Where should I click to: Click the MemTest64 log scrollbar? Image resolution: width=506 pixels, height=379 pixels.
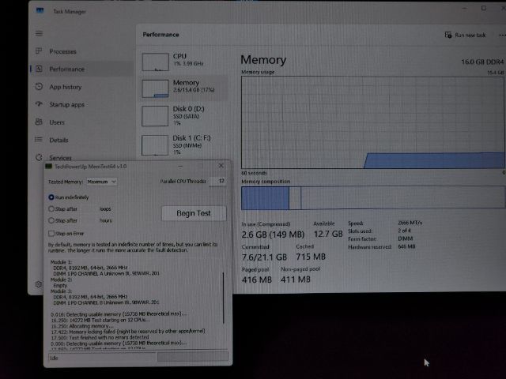coord(223,298)
